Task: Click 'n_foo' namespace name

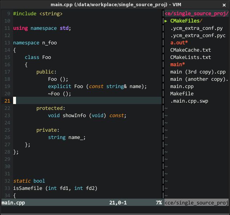Action: [x=49, y=43]
